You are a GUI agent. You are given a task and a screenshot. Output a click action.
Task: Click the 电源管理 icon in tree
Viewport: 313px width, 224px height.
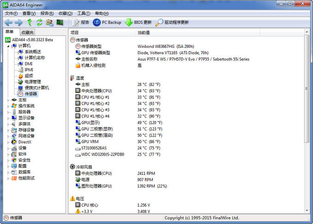(x=21, y=82)
